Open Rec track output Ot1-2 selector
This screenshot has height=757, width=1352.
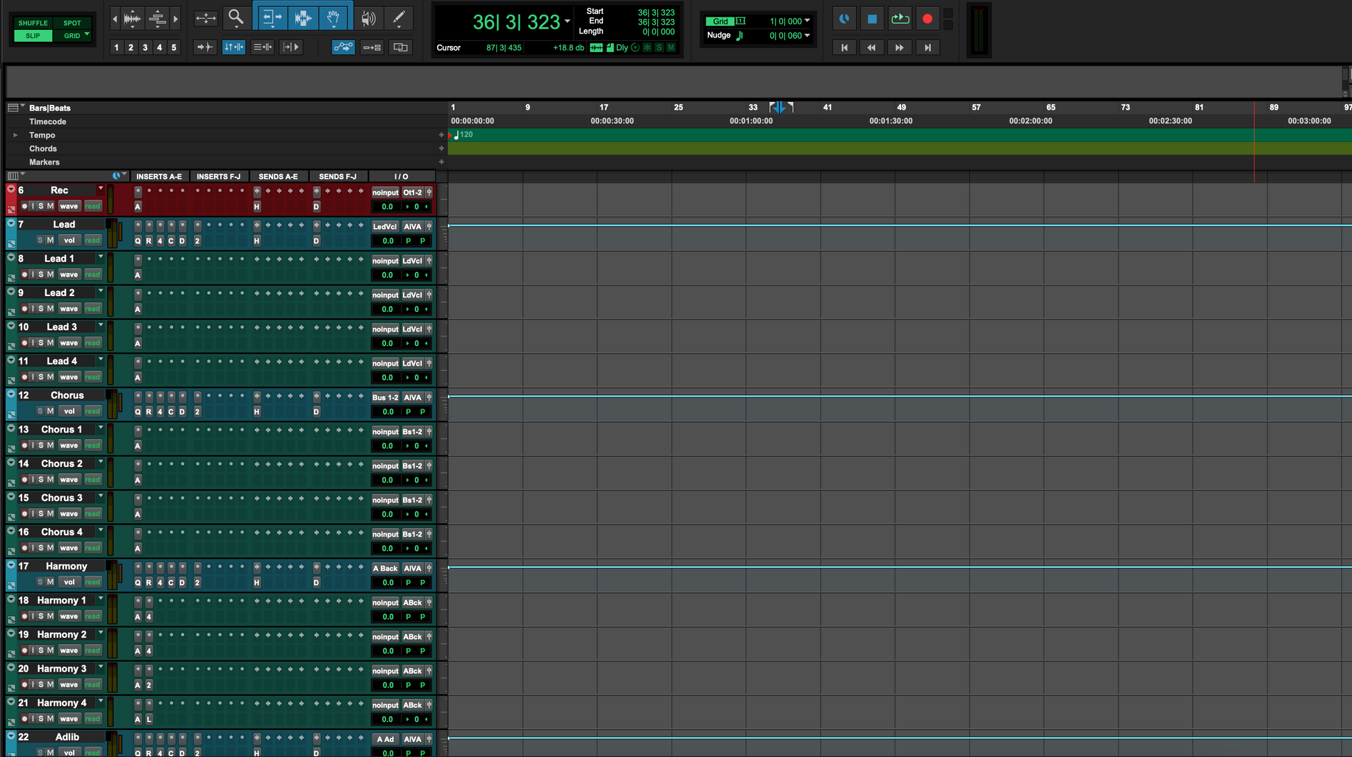pos(412,193)
